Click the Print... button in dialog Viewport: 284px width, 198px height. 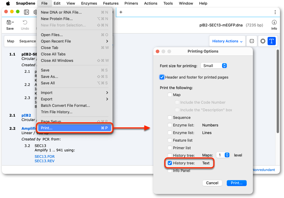236,183
